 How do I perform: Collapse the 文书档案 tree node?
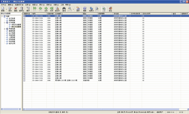click(5, 23)
